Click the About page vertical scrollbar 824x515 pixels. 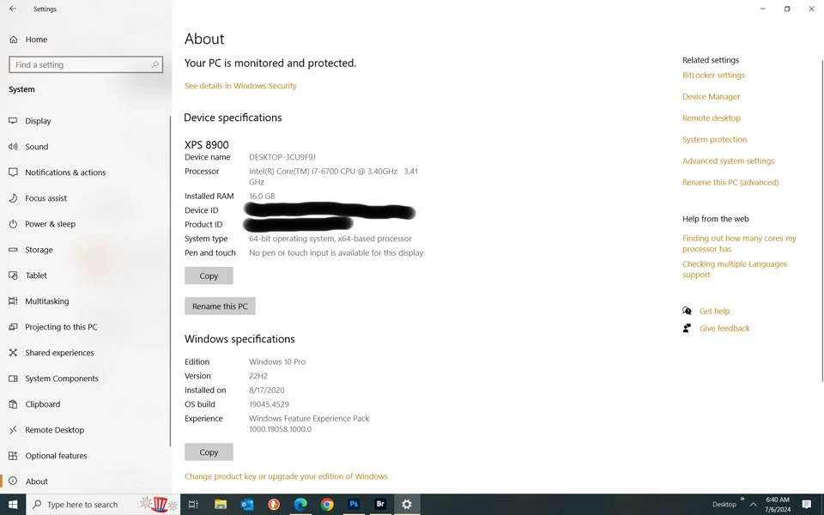coord(822,221)
